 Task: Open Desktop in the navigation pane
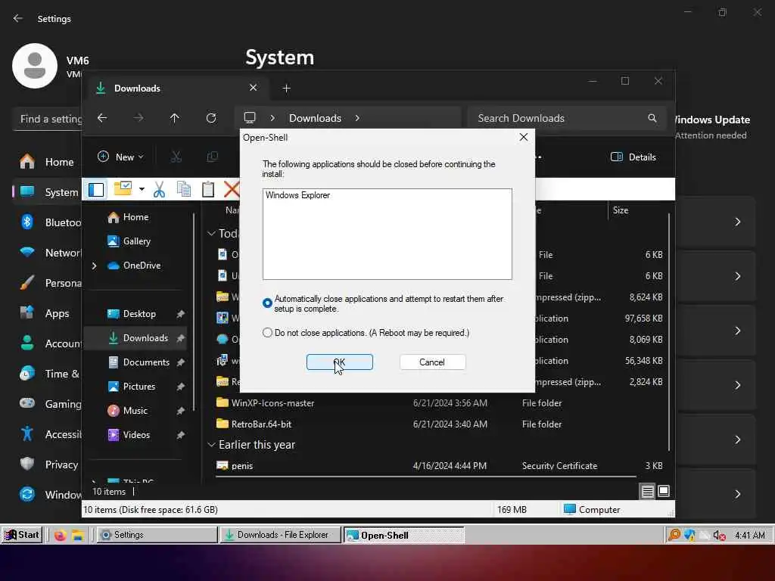[x=132, y=314]
